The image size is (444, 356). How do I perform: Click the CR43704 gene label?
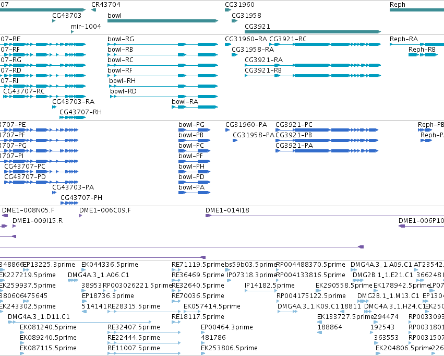pos(105,5)
